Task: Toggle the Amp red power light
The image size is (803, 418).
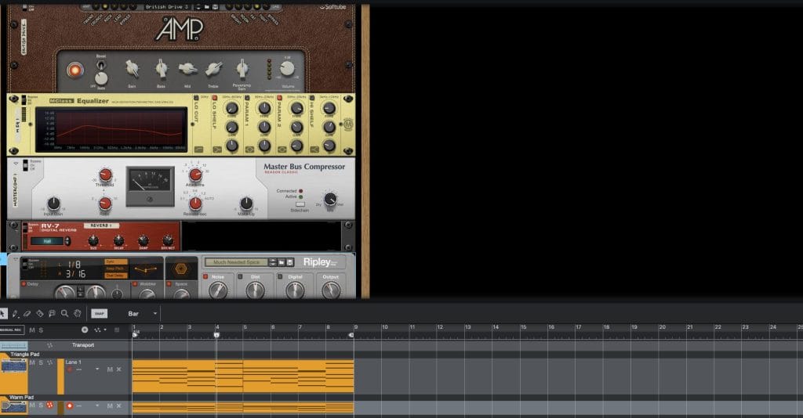Action: (x=75, y=70)
